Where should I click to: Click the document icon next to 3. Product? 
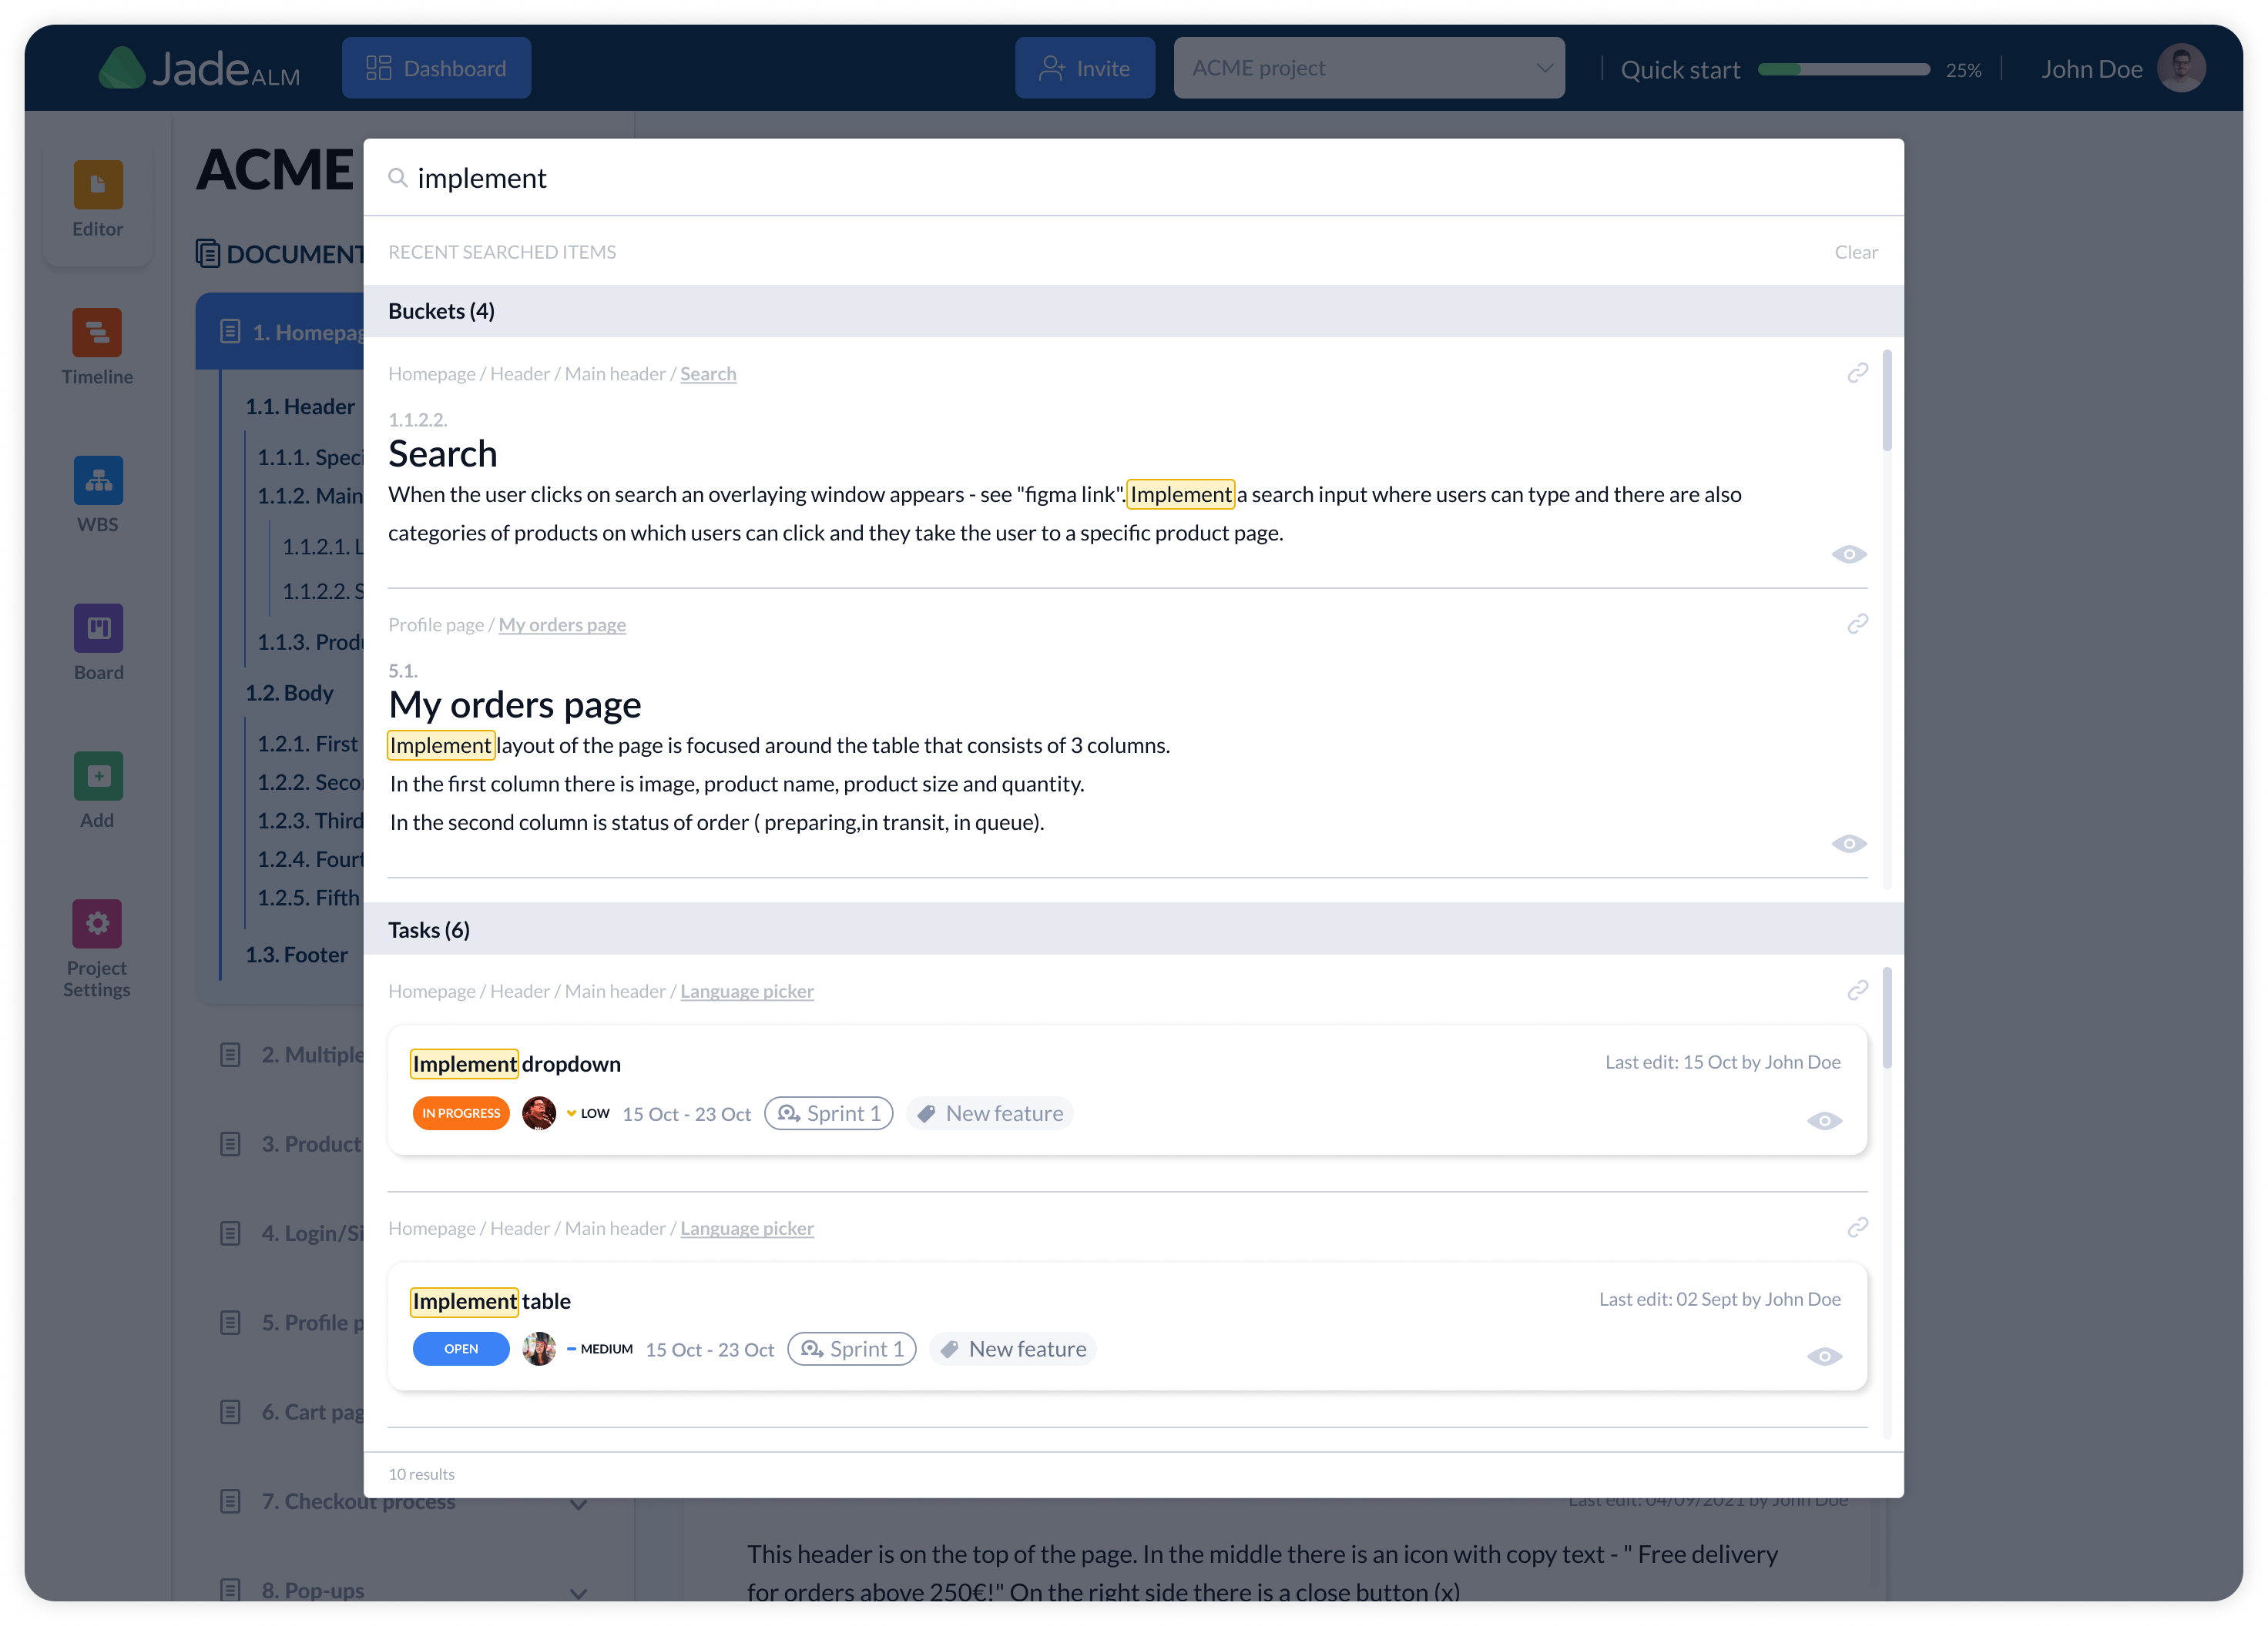(x=230, y=1144)
